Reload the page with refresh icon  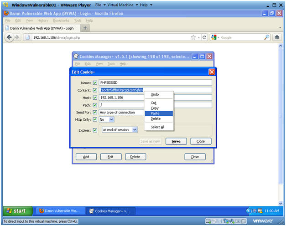[204, 37]
